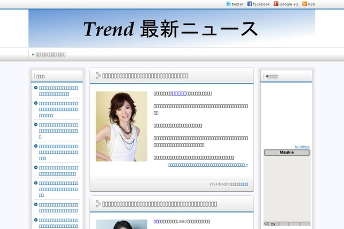Image resolution: width=344 pixels, height=229 pixels.
Task: Open the fifth link in the left sidebar list
Action: (58, 171)
